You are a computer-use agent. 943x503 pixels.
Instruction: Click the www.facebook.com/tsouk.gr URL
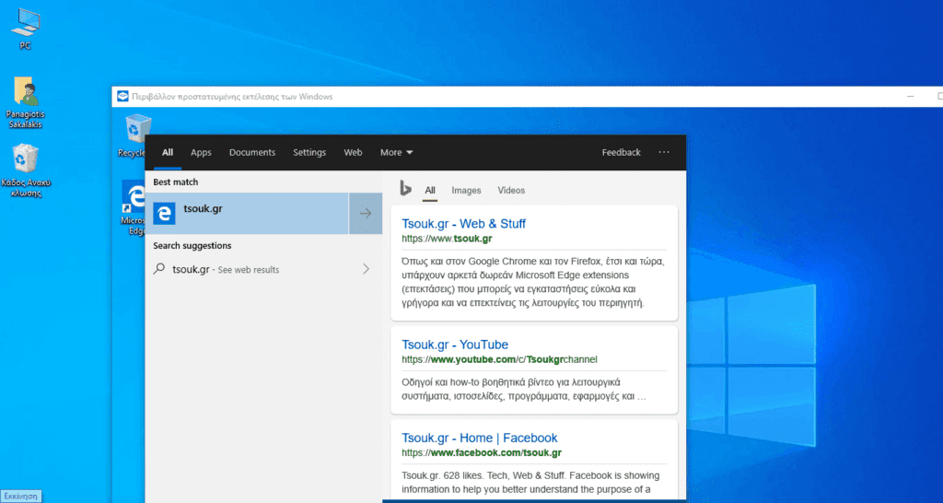click(x=482, y=452)
